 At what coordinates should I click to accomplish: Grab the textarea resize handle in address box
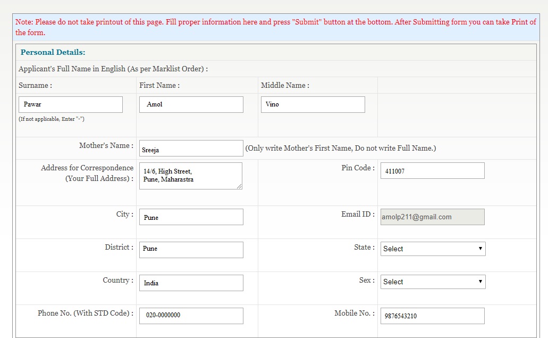pos(239,186)
